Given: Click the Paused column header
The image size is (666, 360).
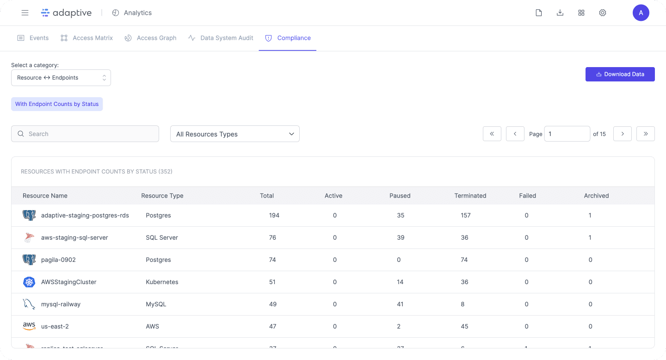Looking at the screenshot, I should point(400,196).
